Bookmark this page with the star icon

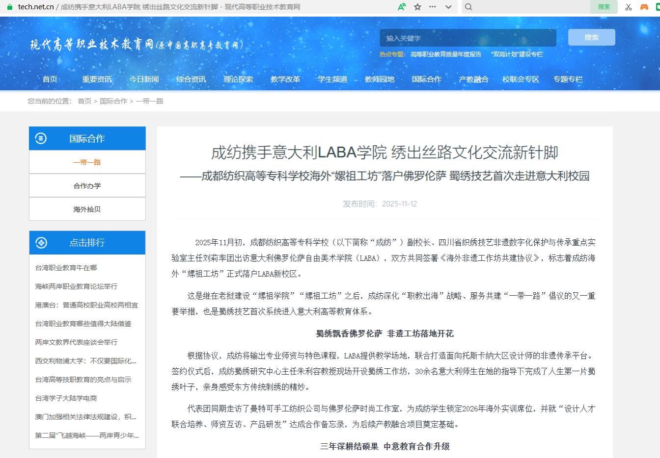tap(417, 7)
